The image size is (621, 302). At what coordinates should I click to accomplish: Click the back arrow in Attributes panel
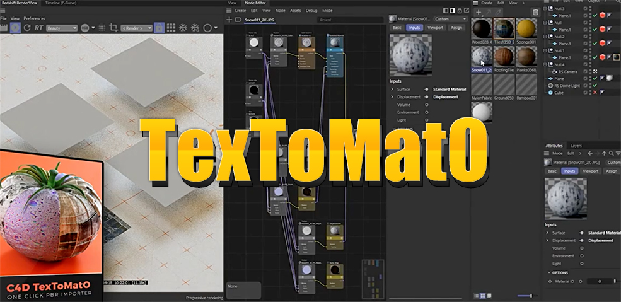590,153
